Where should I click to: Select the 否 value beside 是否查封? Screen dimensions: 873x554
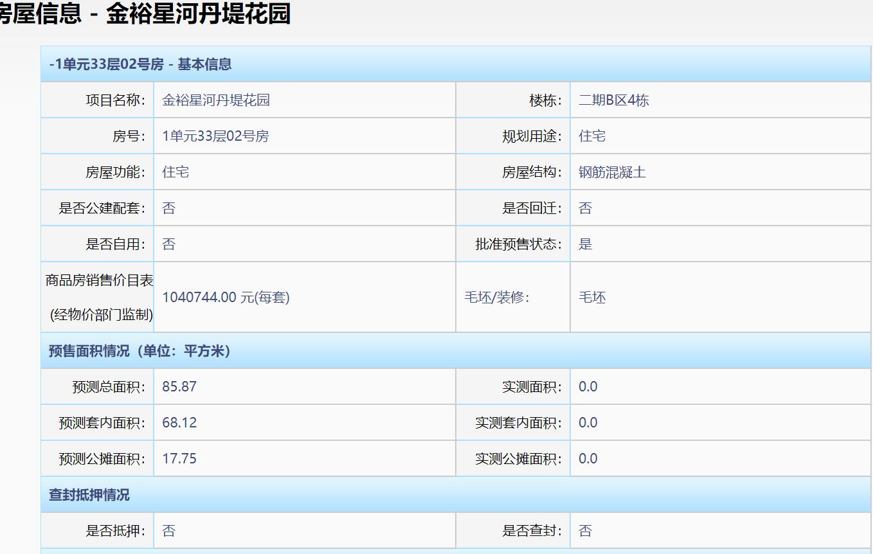(585, 530)
